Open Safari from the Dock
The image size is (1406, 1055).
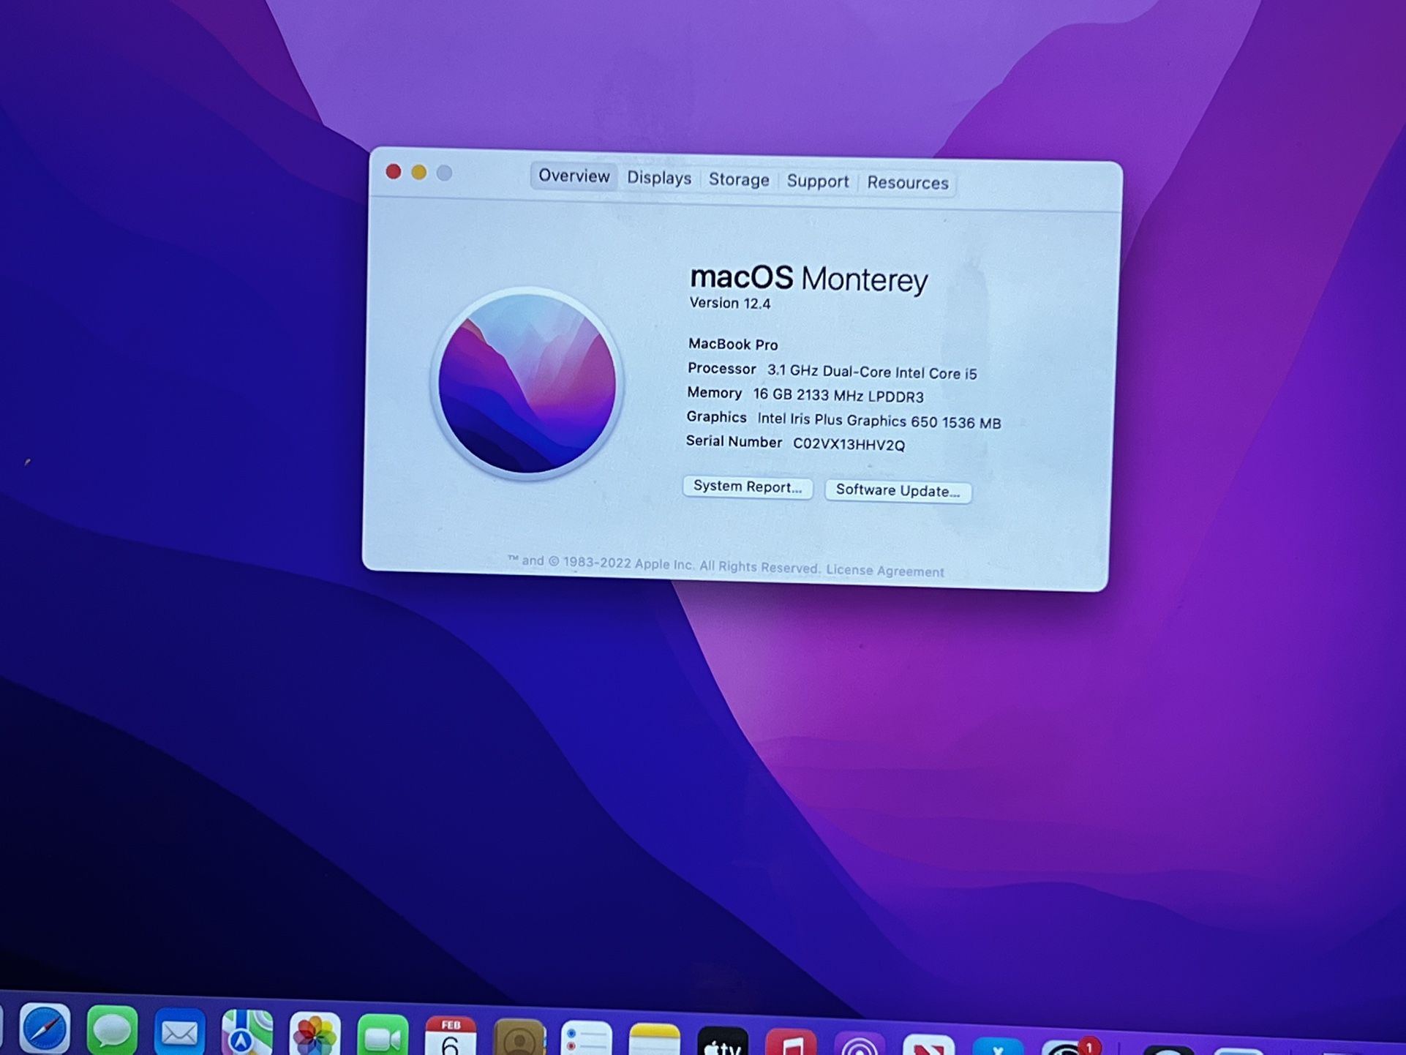(45, 1030)
